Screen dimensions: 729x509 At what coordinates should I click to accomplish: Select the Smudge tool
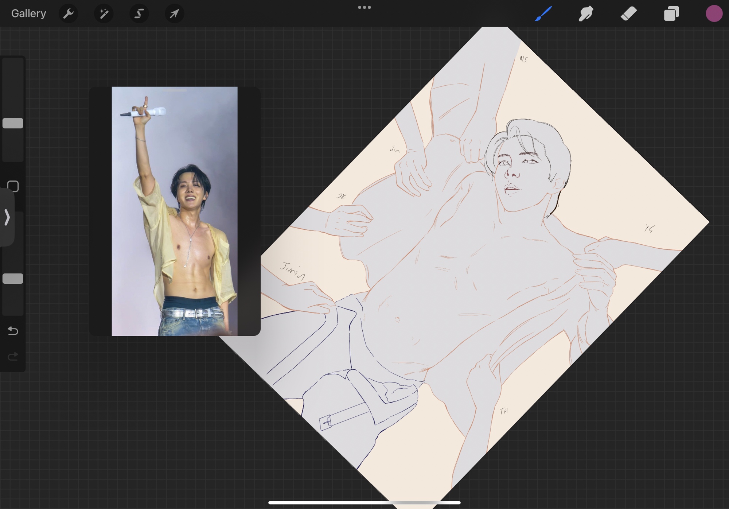point(586,14)
